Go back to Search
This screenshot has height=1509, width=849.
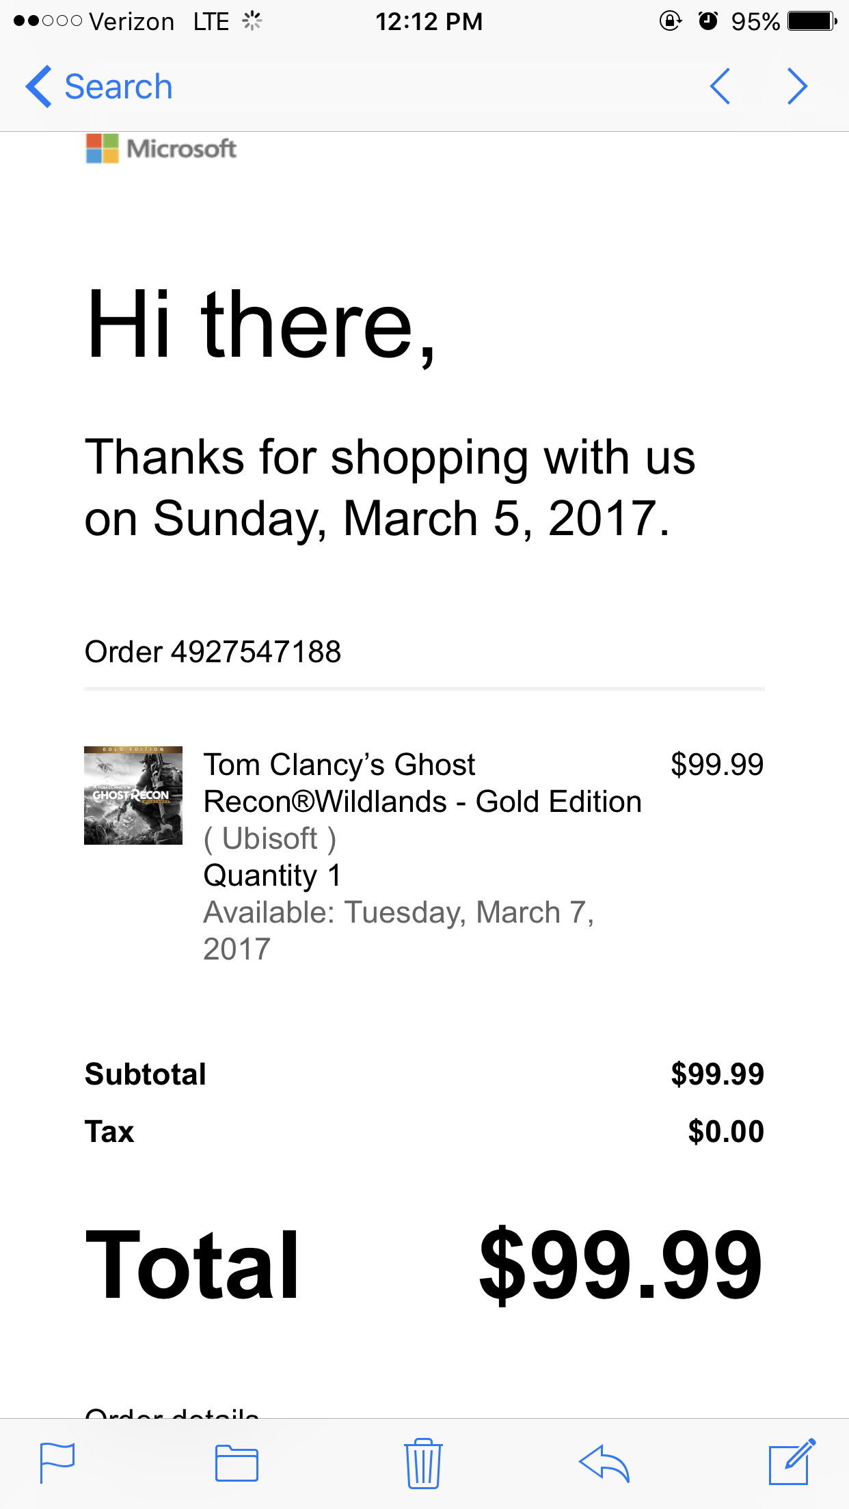pos(99,87)
